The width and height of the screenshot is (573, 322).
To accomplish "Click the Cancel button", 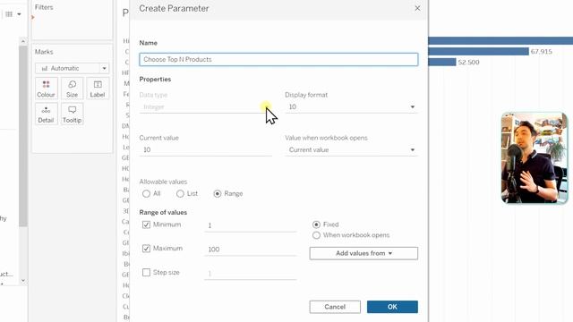I will (x=335, y=307).
